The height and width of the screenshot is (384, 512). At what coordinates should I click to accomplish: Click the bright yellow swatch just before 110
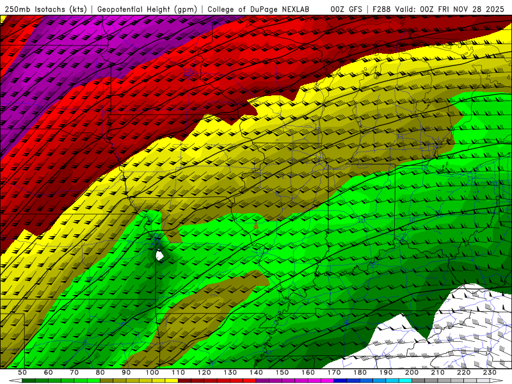click(172, 380)
